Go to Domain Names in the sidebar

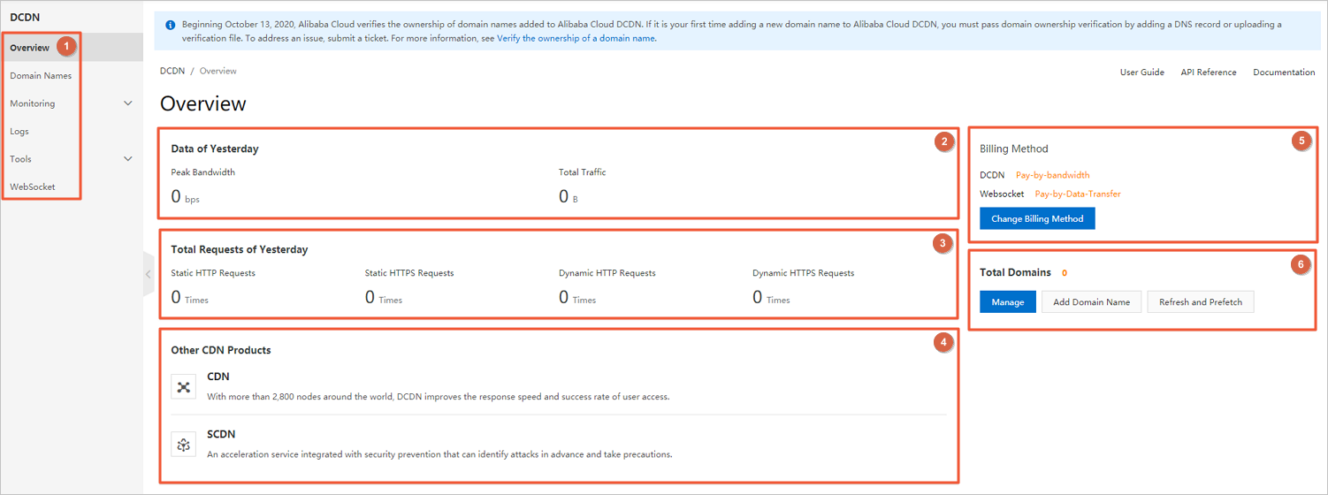(x=41, y=76)
